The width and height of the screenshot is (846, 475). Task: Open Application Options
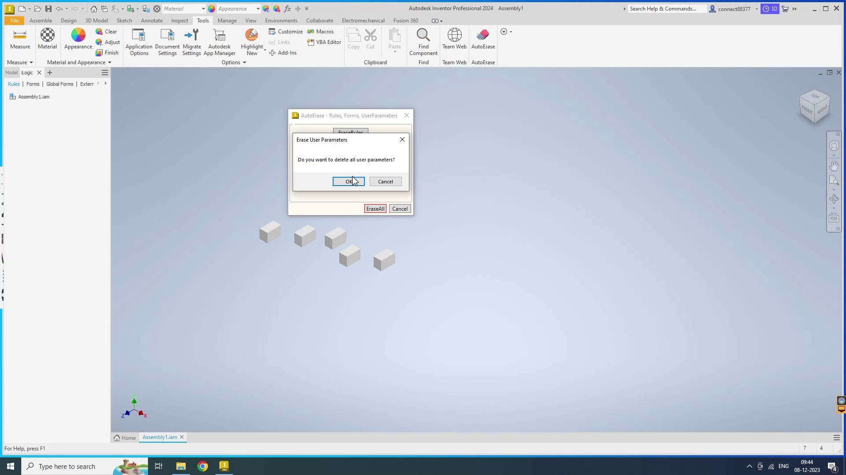(139, 42)
